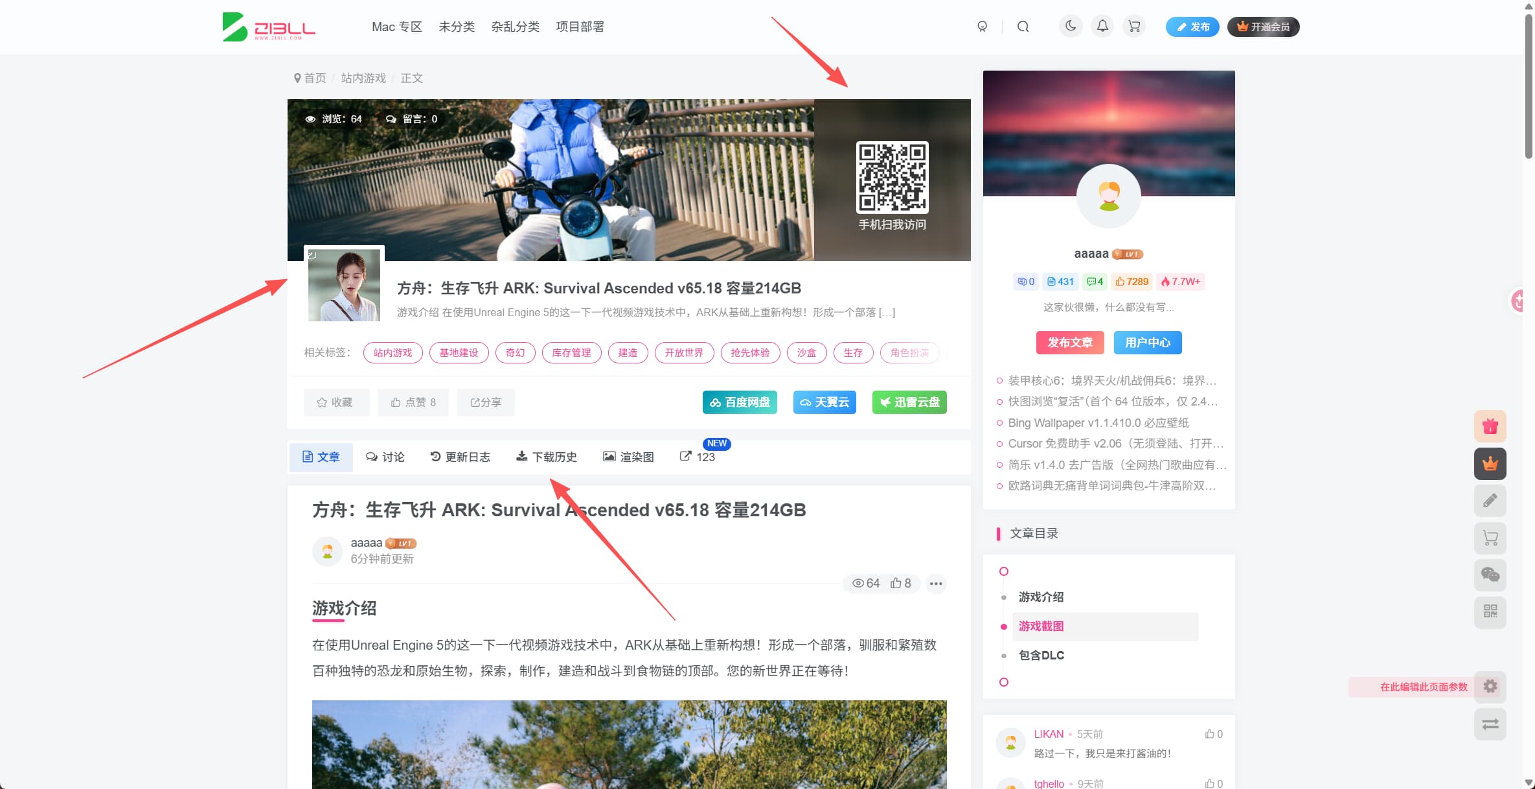Click the 分享 share button

point(486,402)
